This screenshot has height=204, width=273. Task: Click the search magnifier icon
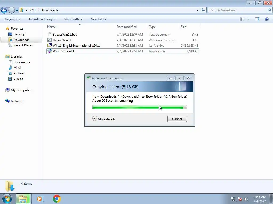click(269, 10)
